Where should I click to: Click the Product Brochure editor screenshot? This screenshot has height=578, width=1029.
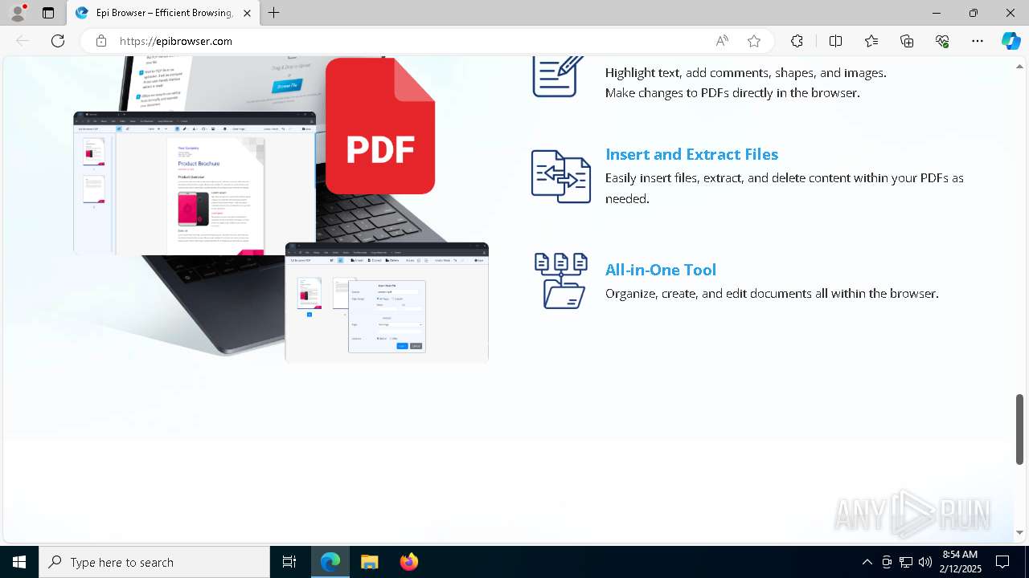tap(195, 183)
